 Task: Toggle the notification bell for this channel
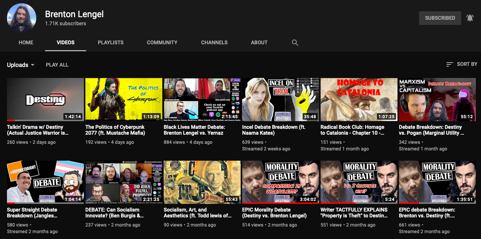(x=470, y=18)
